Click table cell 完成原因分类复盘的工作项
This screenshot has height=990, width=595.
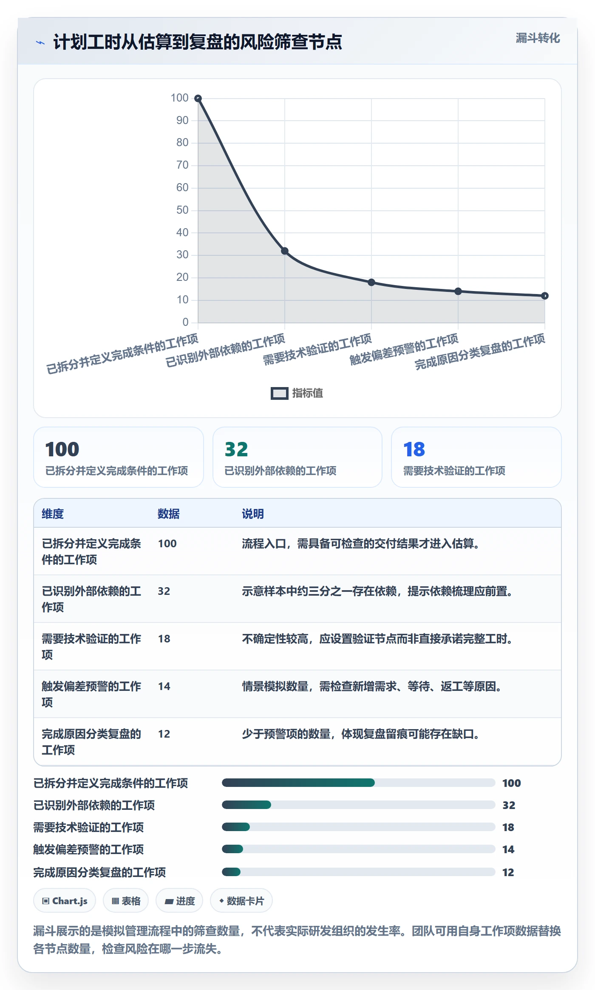tap(91, 742)
